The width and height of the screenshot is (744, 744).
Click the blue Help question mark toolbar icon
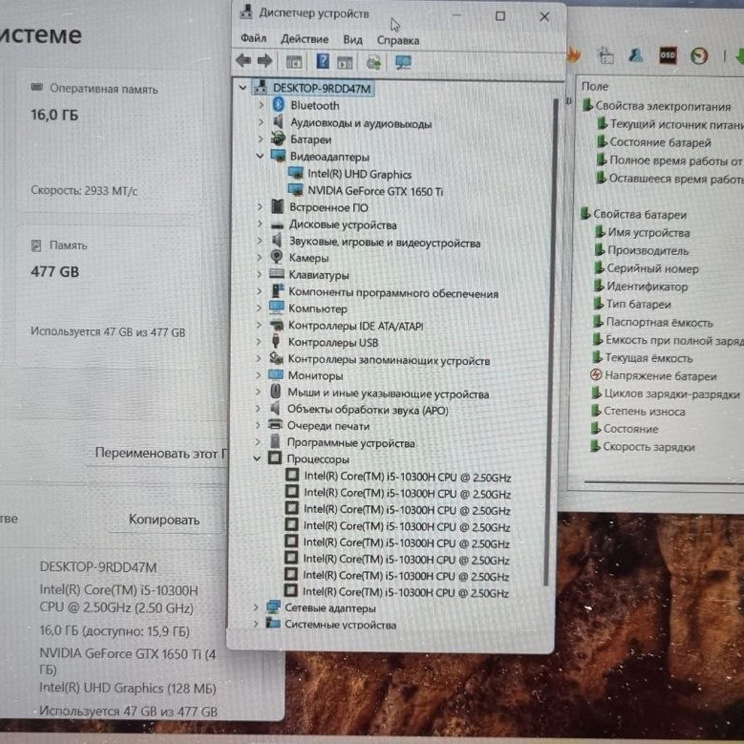click(x=323, y=61)
